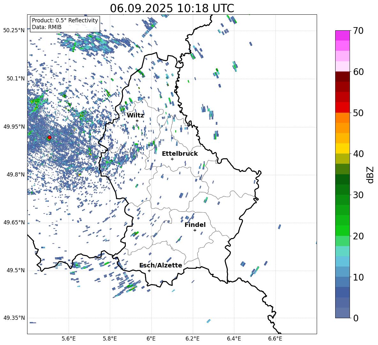Click the 6.6°E longitude label
Viewport: 378px width, 345px height.
(x=275, y=339)
